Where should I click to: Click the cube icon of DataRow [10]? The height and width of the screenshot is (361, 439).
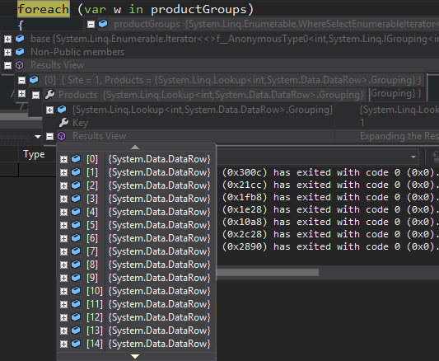(x=76, y=291)
